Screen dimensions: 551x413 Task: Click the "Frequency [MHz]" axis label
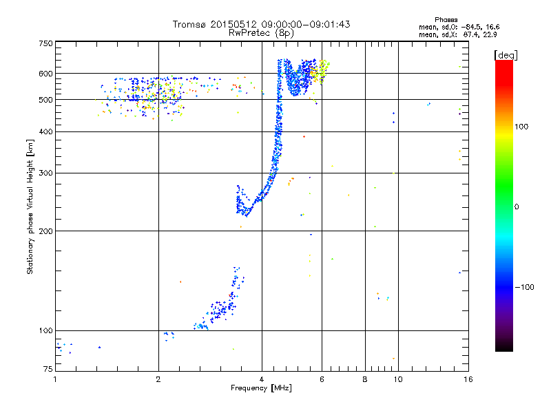261,388
